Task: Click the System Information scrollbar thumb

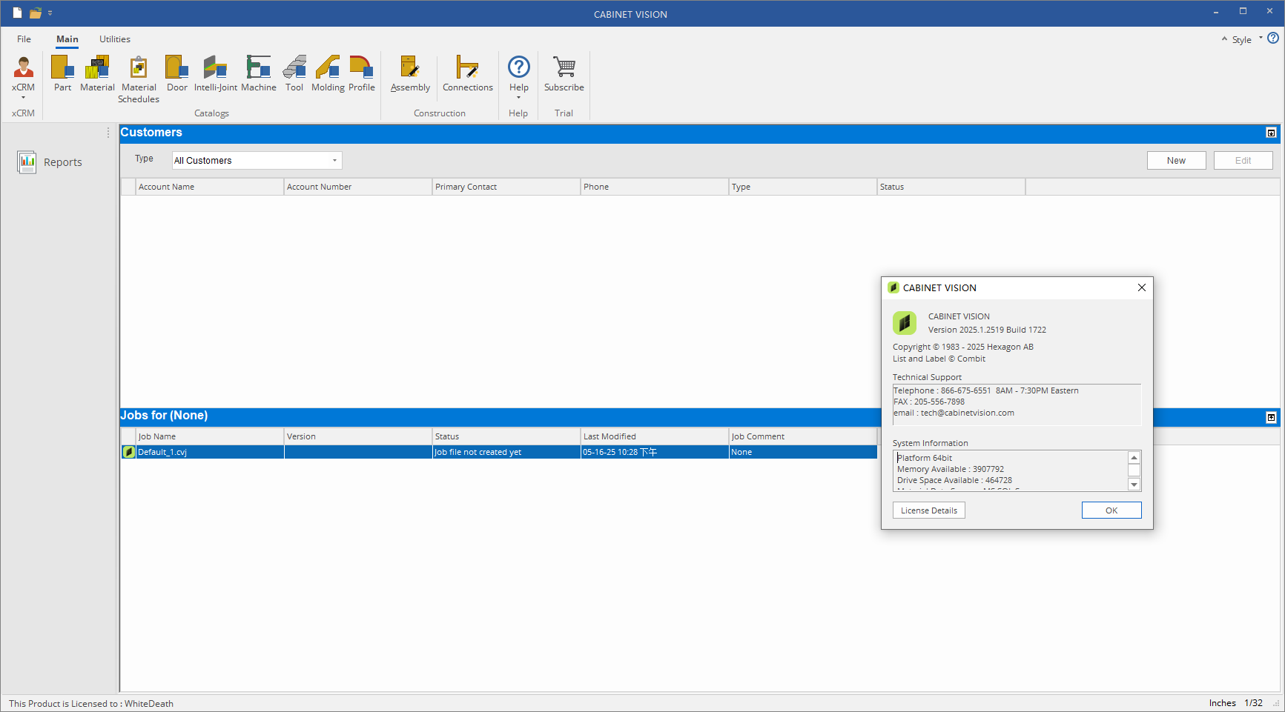Action: coord(1134,470)
